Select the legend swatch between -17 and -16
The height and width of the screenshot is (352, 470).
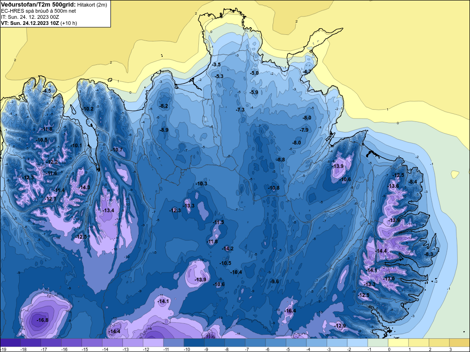click(x=51, y=343)
